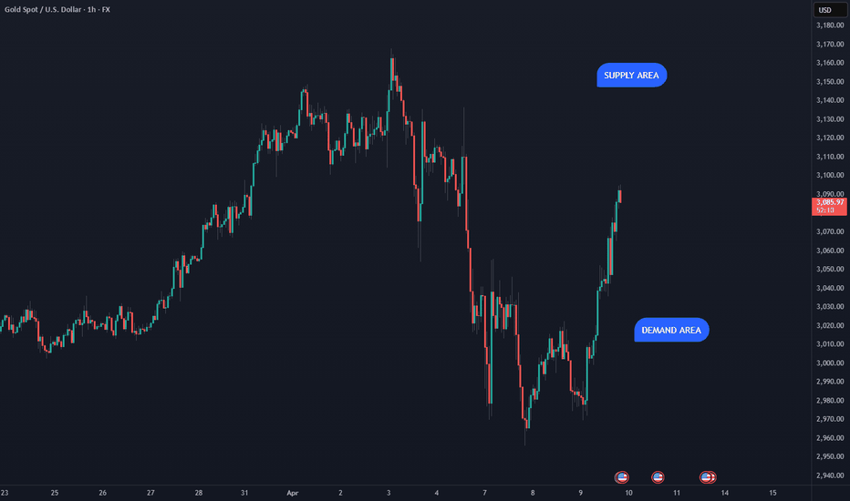850x501 pixels.
Task: Select the SUPPLY AREA label
Action: pos(631,76)
